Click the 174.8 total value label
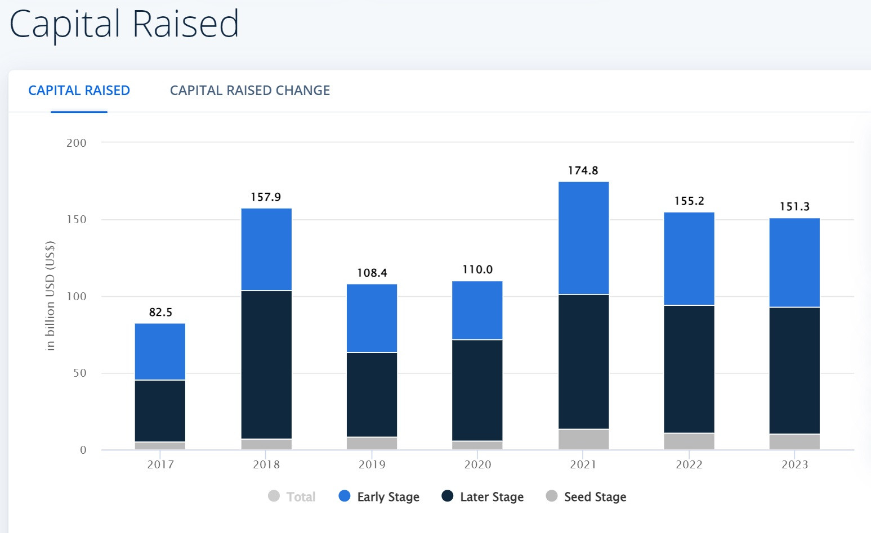Image resolution: width=871 pixels, height=533 pixels. coord(583,170)
